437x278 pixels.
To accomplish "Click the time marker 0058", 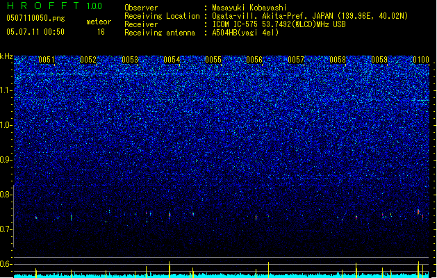I will tap(338, 60).
